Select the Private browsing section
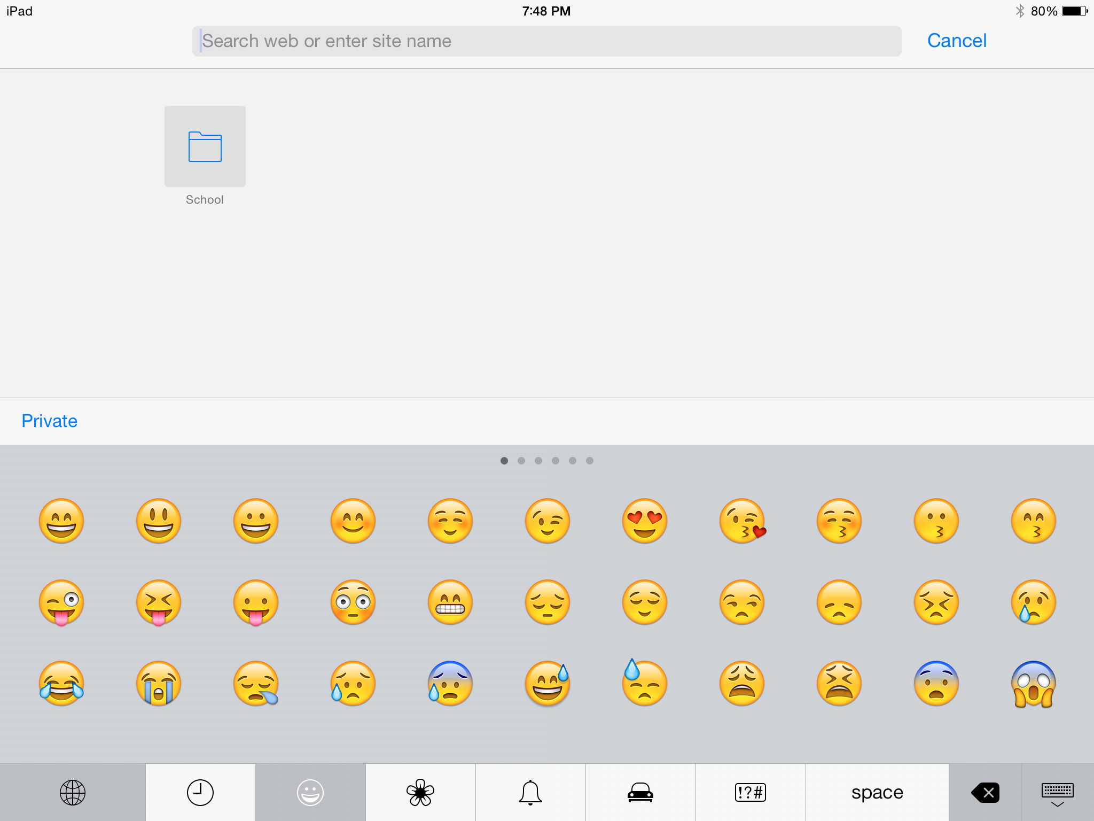The image size is (1094, 821). pos(49,421)
